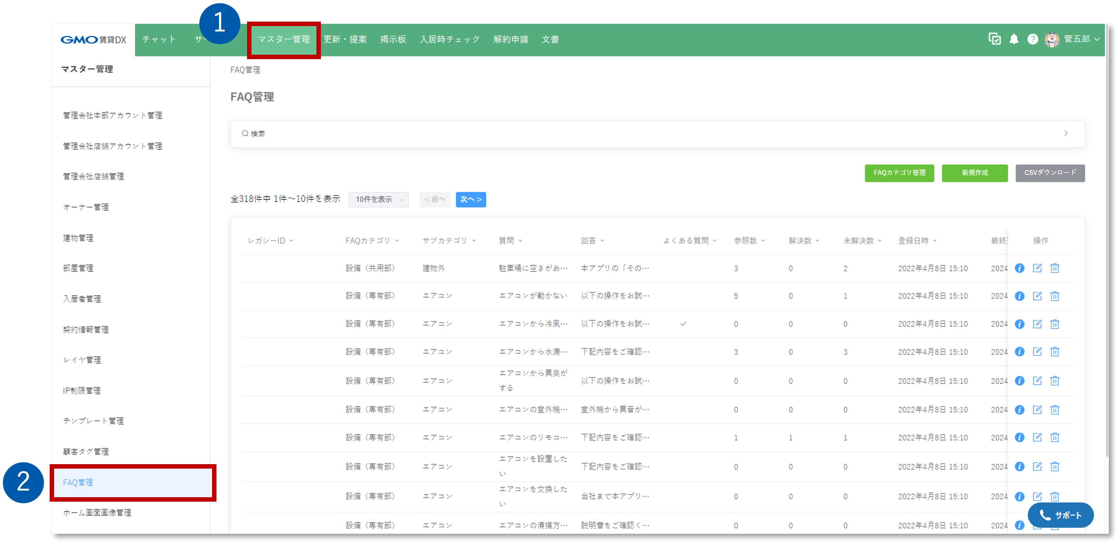Edit the エアコンが動かない FAQ entry
The height and width of the screenshot is (543, 1118).
(1038, 296)
